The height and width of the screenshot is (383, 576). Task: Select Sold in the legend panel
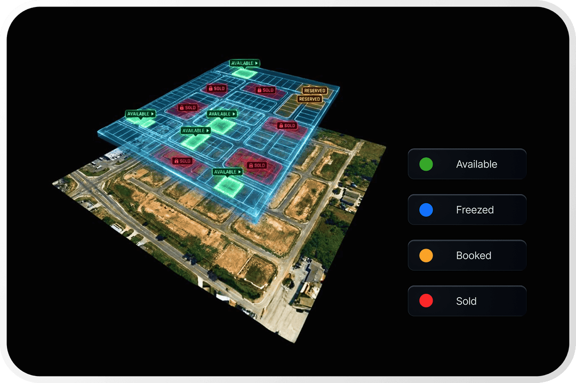point(466,300)
